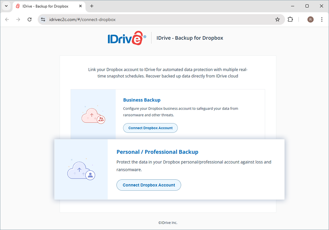Connect Dropbox Account under Personal / Professional Backup
The image size is (329, 230).
coord(149,185)
